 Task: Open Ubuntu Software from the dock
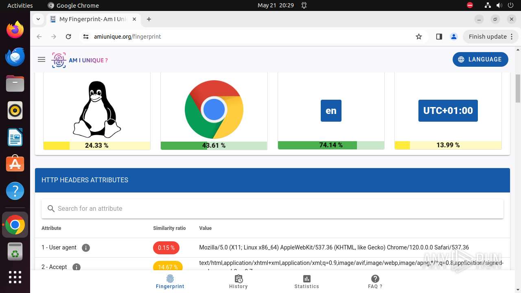coord(15,164)
